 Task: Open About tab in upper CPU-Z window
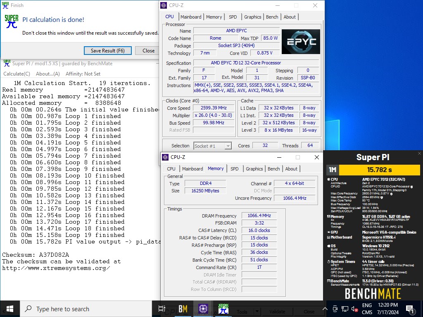click(x=290, y=17)
